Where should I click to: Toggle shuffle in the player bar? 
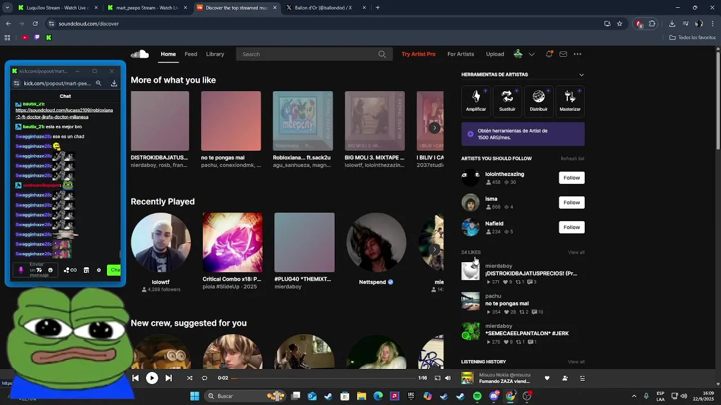point(189,378)
